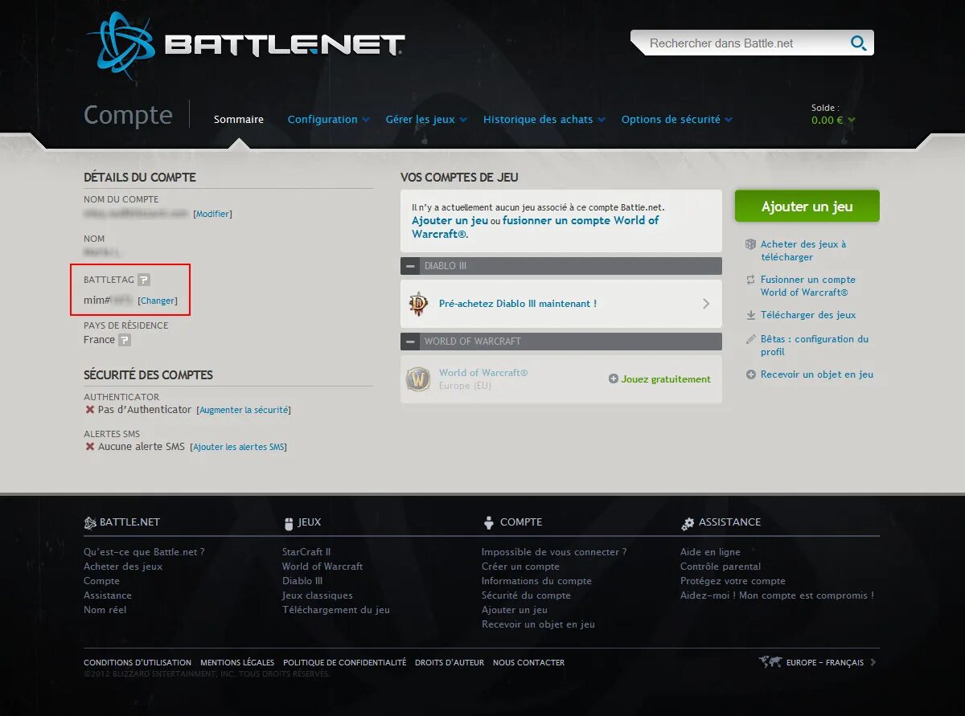Click Ajouter les alertes SMS link
The width and height of the screenshot is (965, 716).
(x=238, y=447)
